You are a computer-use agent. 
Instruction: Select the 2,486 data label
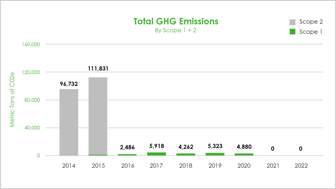pos(127,148)
